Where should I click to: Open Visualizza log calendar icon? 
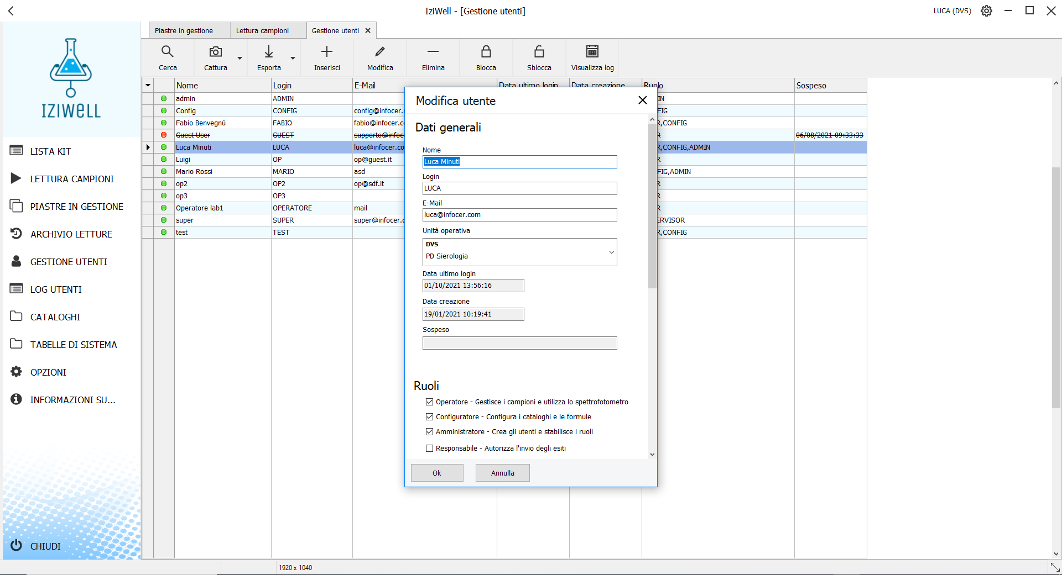click(x=592, y=52)
